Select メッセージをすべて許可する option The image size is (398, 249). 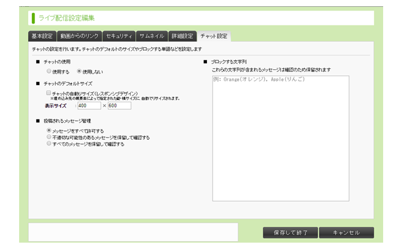point(49,130)
